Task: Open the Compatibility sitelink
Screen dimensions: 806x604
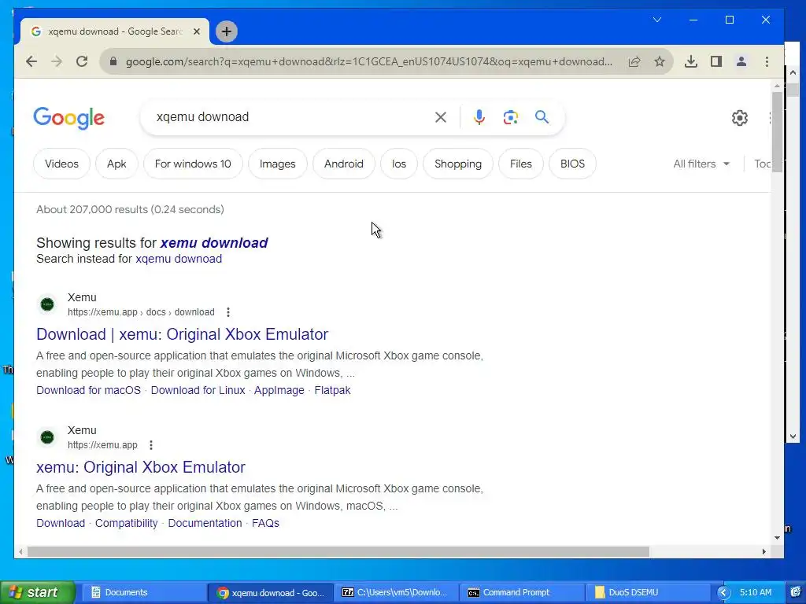Action: pos(127,523)
